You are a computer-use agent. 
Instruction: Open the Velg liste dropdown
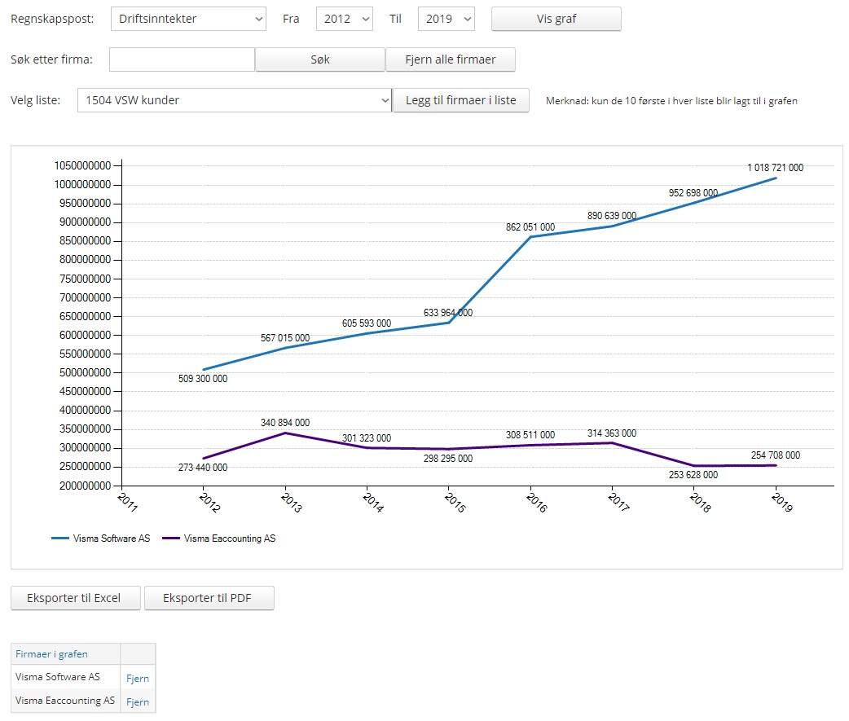tap(235, 100)
